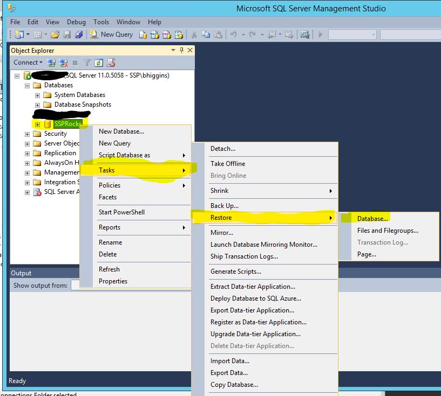Click the SSPRocks database cylinder icon
This screenshot has width=441, height=396.
(48, 124)
